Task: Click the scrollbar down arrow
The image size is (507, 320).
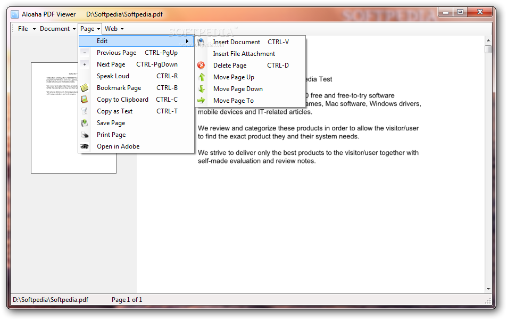Action: tap(488, 289)
